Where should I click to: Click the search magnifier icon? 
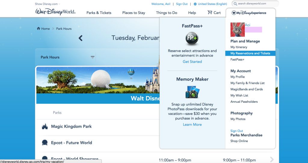235,4
